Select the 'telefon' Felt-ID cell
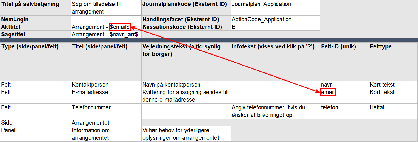 tap(344, 111)
